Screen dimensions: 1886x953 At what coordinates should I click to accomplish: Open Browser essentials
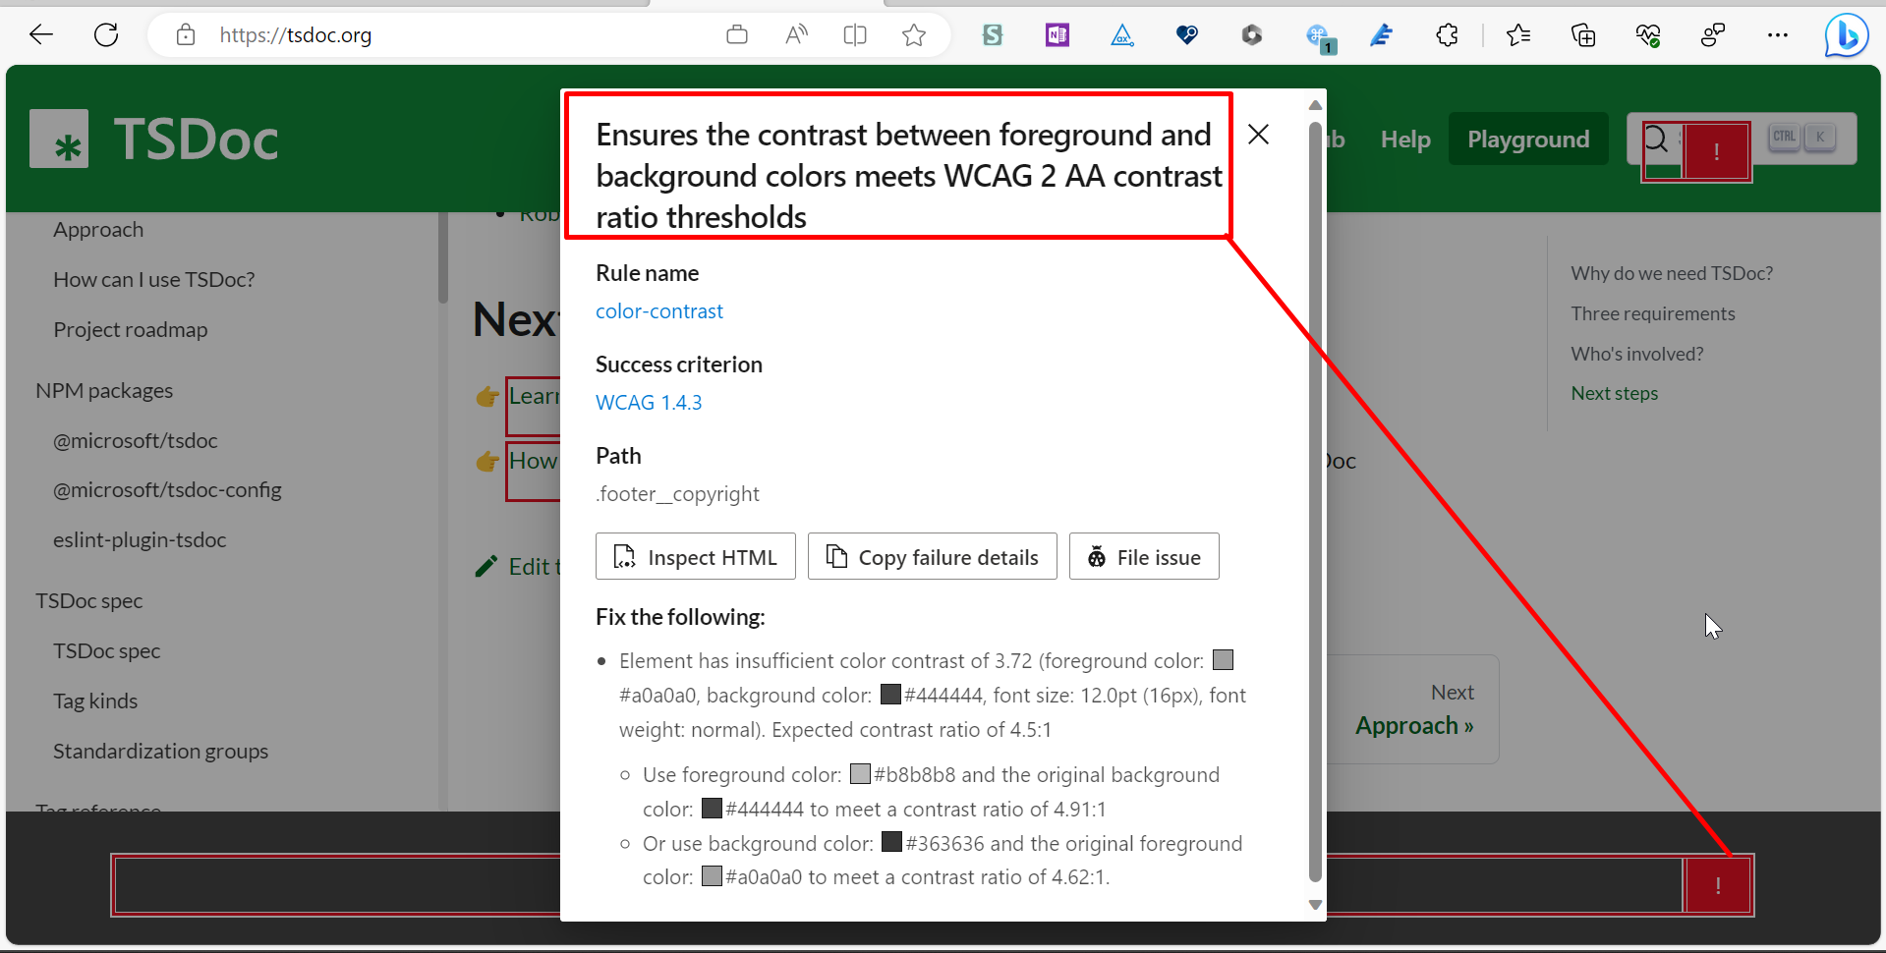click(1648, 35)
